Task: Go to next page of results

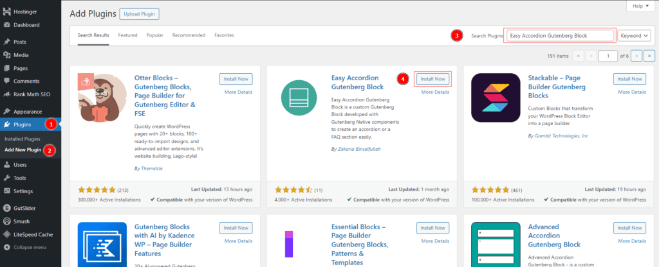Action: coord(636,56)
